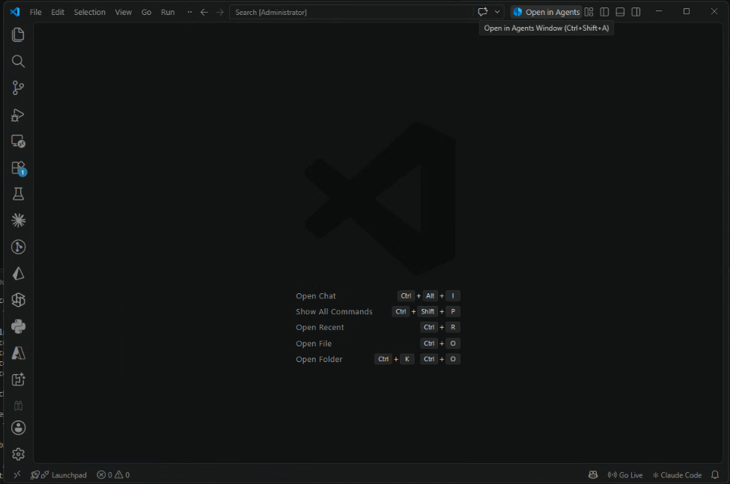This screenshot has width=730, height=484.
Task: Open the chat sparkle icon in title bar
Action: [x=483, y=12]
